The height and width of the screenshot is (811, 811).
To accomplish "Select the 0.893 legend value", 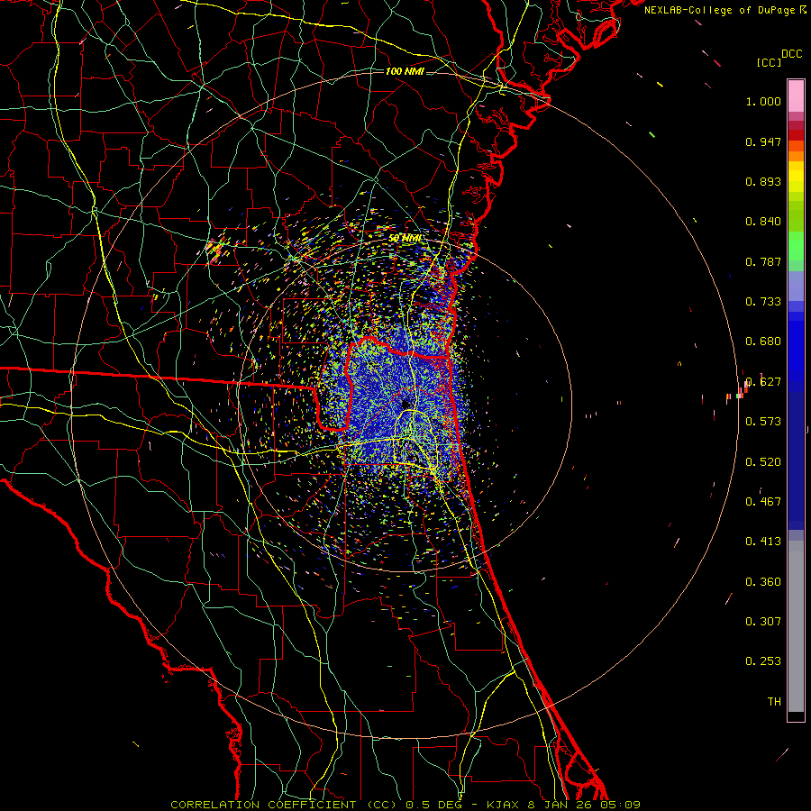I will pyautogui.click(x=763, y=181).
